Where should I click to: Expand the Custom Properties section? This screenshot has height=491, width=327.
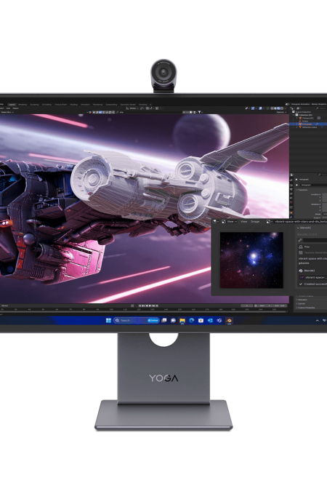[306, 308]
